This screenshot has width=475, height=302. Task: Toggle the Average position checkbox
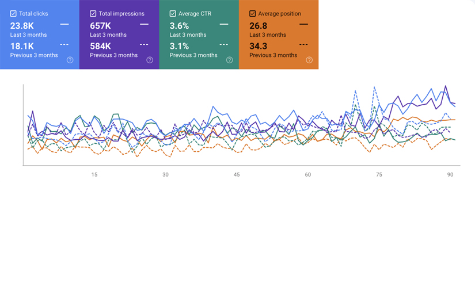pos(253,13)
